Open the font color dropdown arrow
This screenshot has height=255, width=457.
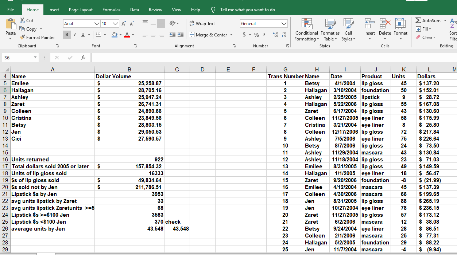pos(133,35)
